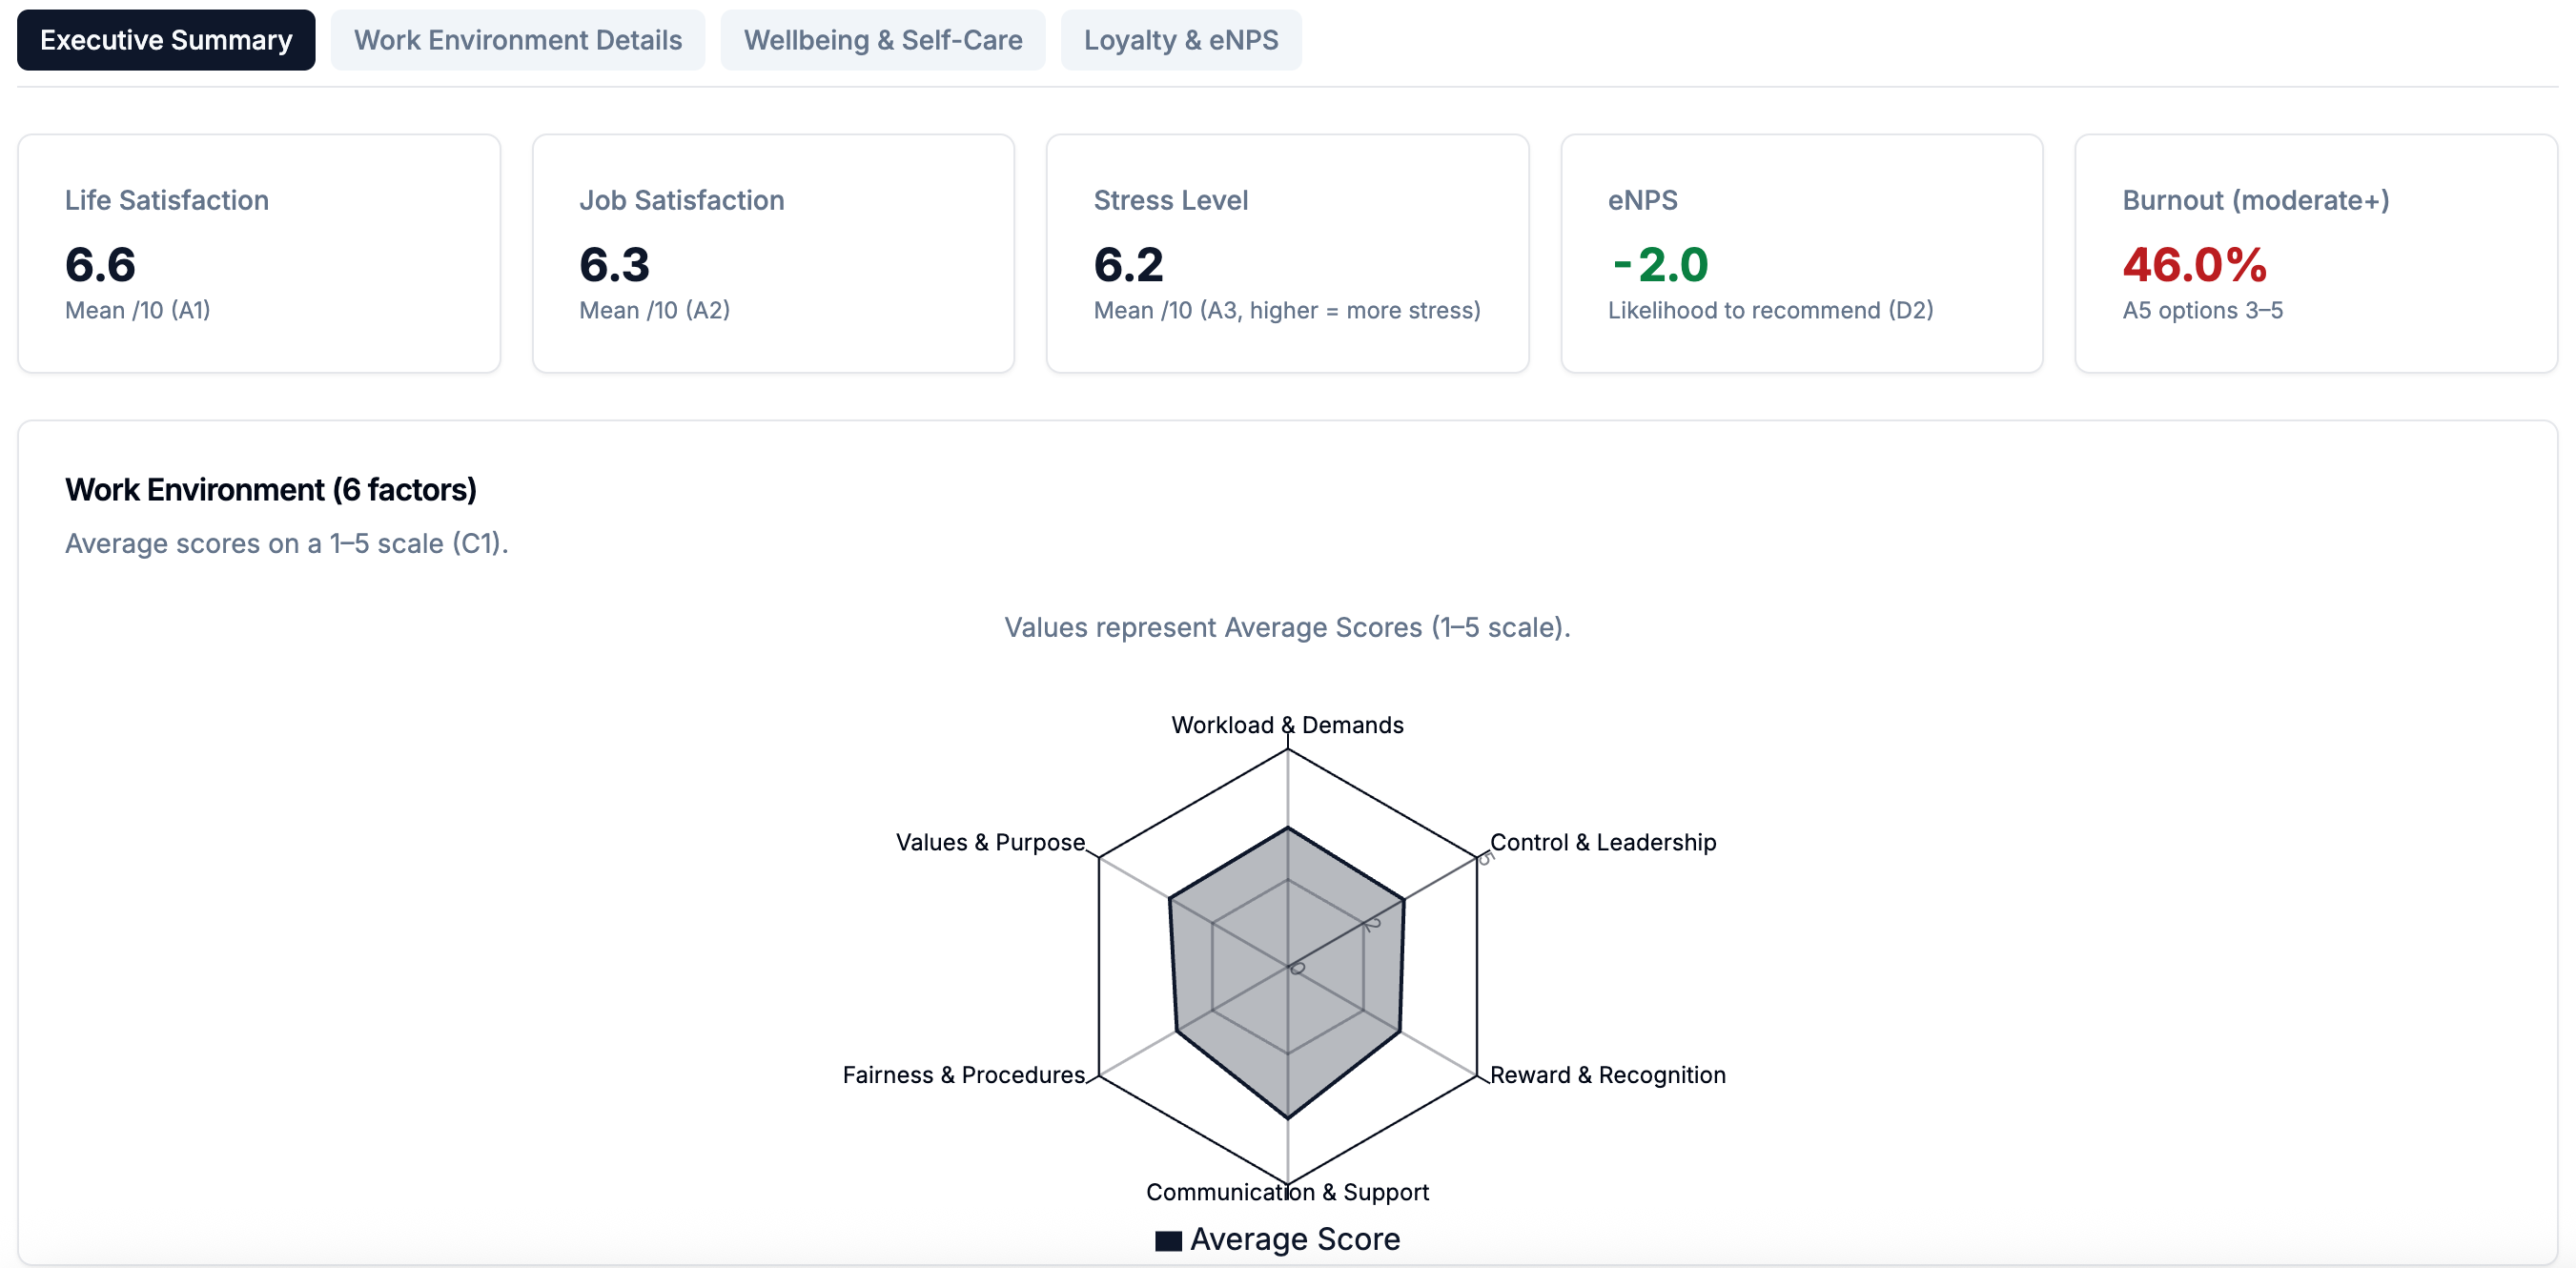Toggle the Average Score legend swatch

click(x=1168, y=1240)
